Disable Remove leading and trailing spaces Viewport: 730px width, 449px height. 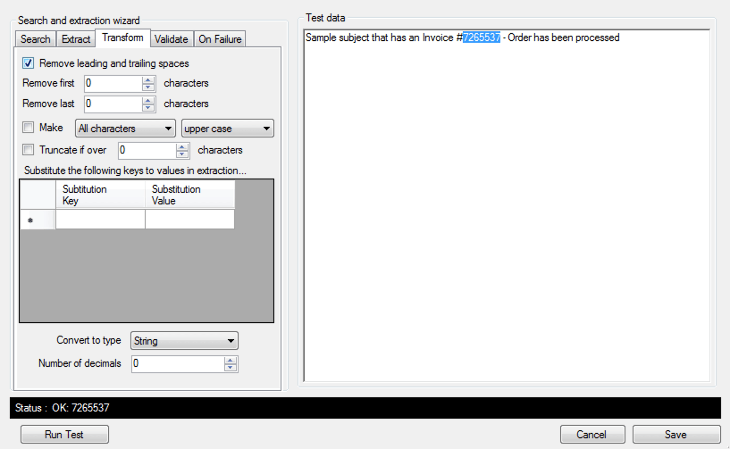click(x=28, y=63)
